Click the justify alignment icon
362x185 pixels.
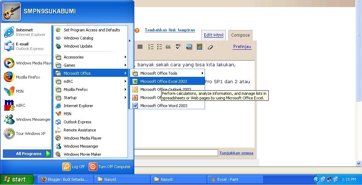coord(140,47)
